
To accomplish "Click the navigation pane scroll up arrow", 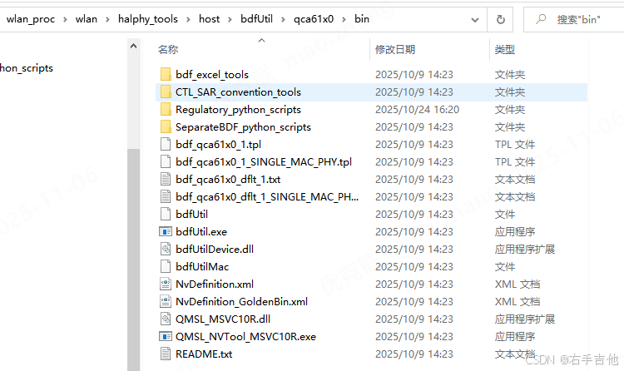I will click(x=134, y=47).
